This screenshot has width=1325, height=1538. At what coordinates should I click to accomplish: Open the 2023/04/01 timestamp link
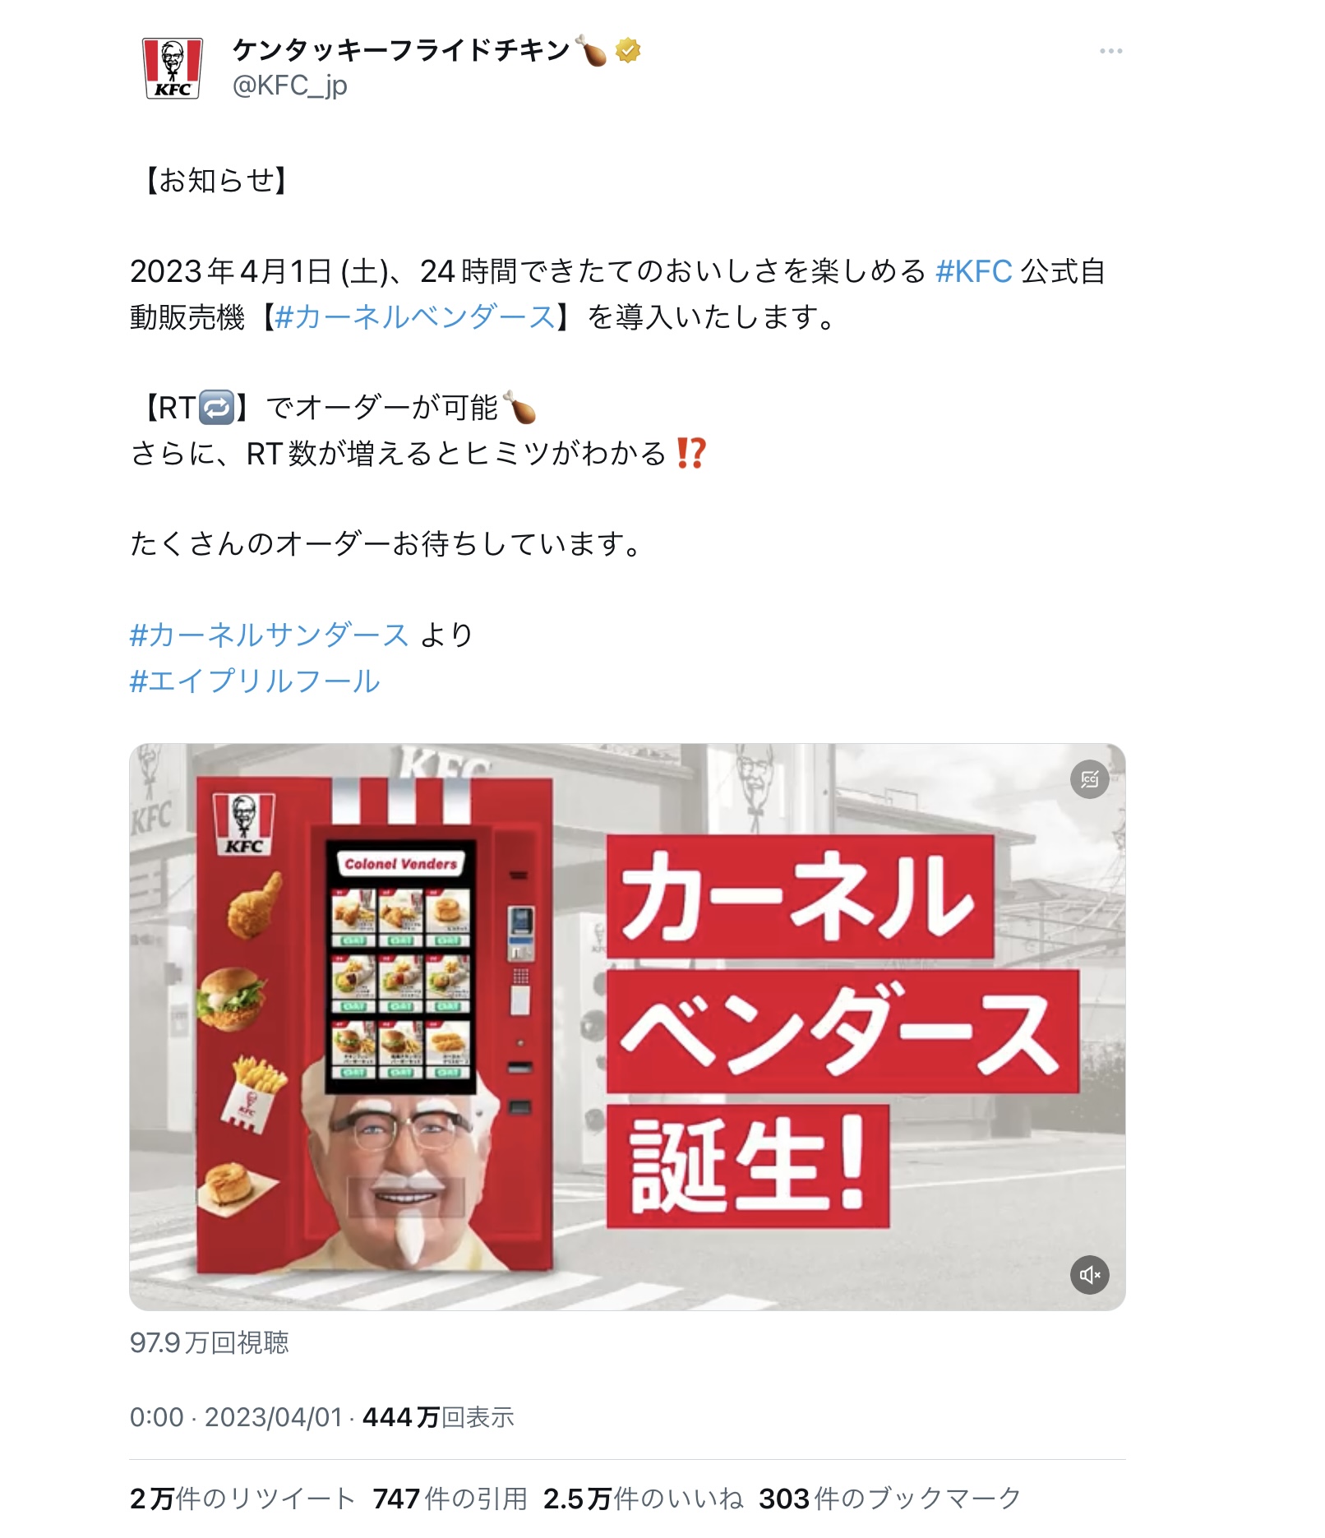pos(273,1417)
